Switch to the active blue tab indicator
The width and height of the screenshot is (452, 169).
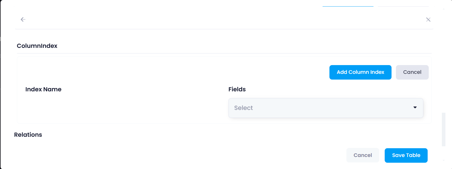pos(348,6)
